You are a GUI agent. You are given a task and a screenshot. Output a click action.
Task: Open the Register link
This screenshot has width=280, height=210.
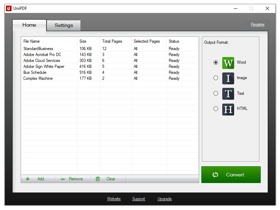[258, 24]
